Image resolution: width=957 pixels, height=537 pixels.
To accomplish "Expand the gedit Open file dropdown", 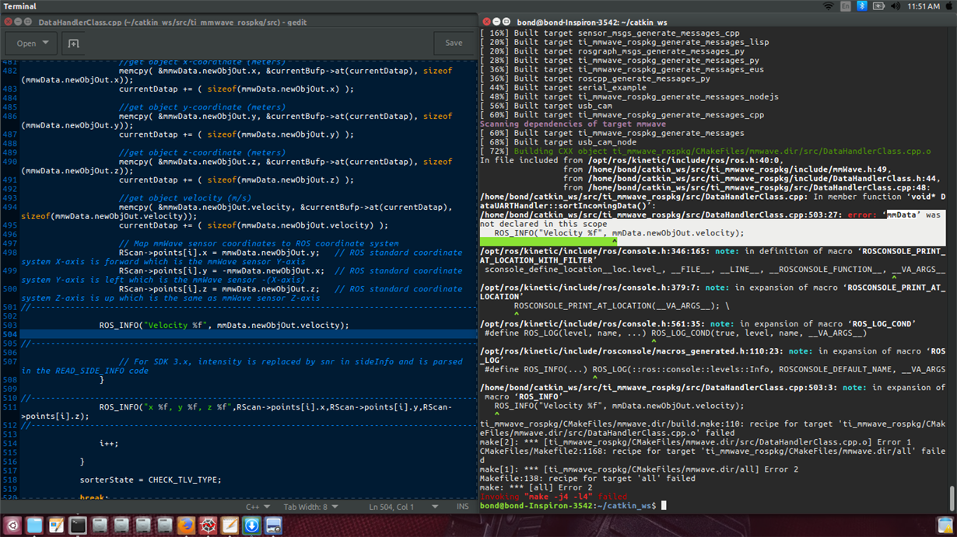I will [33, 44].
